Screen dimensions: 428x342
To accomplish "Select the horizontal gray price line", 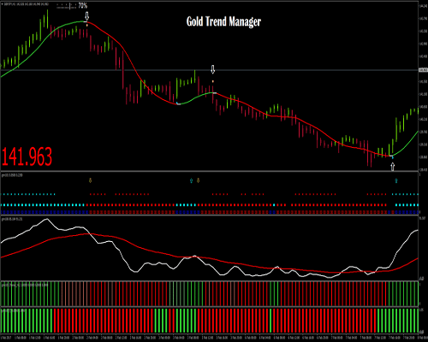I will 209,70.
